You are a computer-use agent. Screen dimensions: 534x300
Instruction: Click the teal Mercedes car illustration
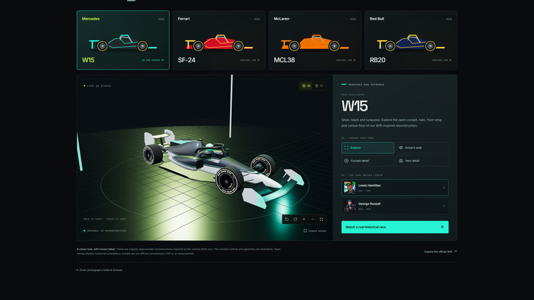(123, 43)
